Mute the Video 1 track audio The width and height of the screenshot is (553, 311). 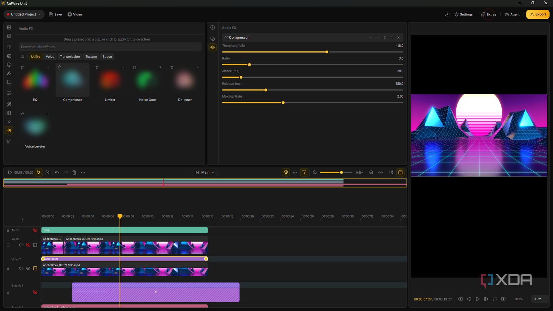click(x=21, y=245)
